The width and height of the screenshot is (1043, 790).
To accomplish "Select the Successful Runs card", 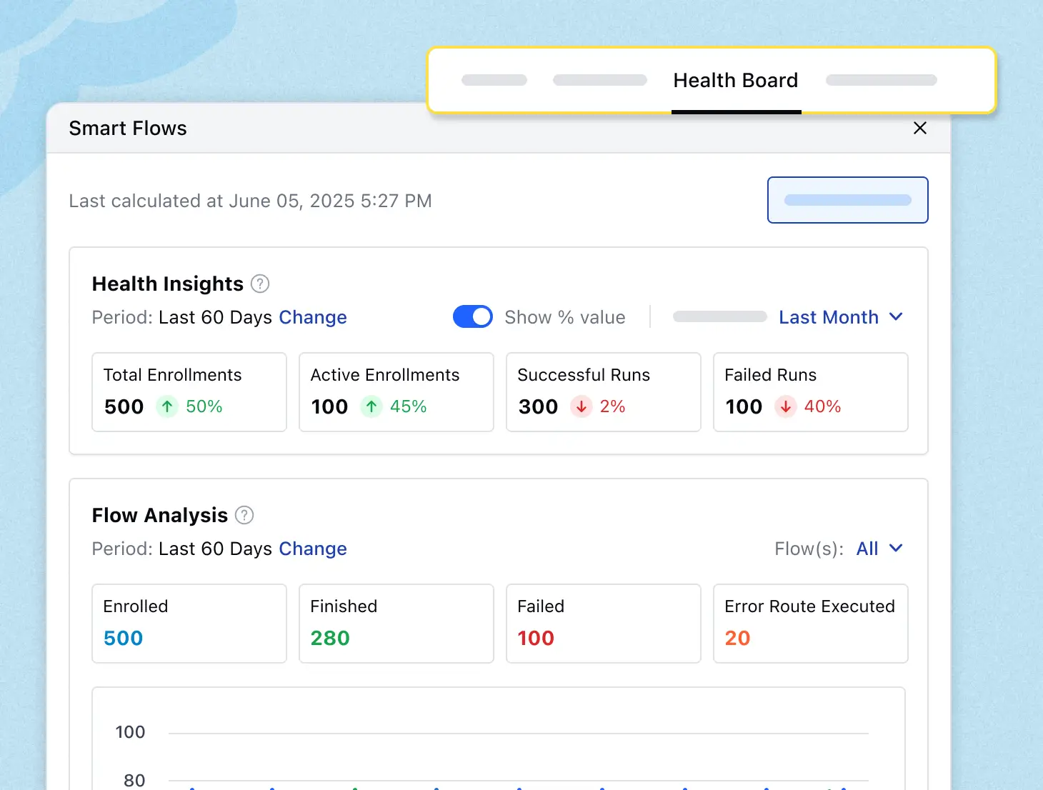I will pyautogui.click(x=604, y=392).
